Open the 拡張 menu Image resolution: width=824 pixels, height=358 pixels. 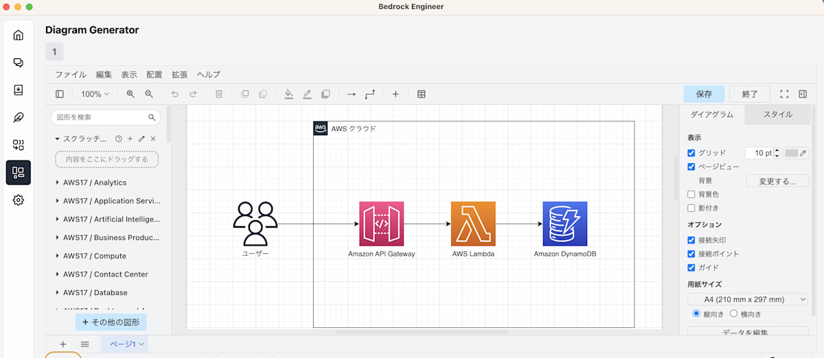pyautogui.click(x=179, y=75)
